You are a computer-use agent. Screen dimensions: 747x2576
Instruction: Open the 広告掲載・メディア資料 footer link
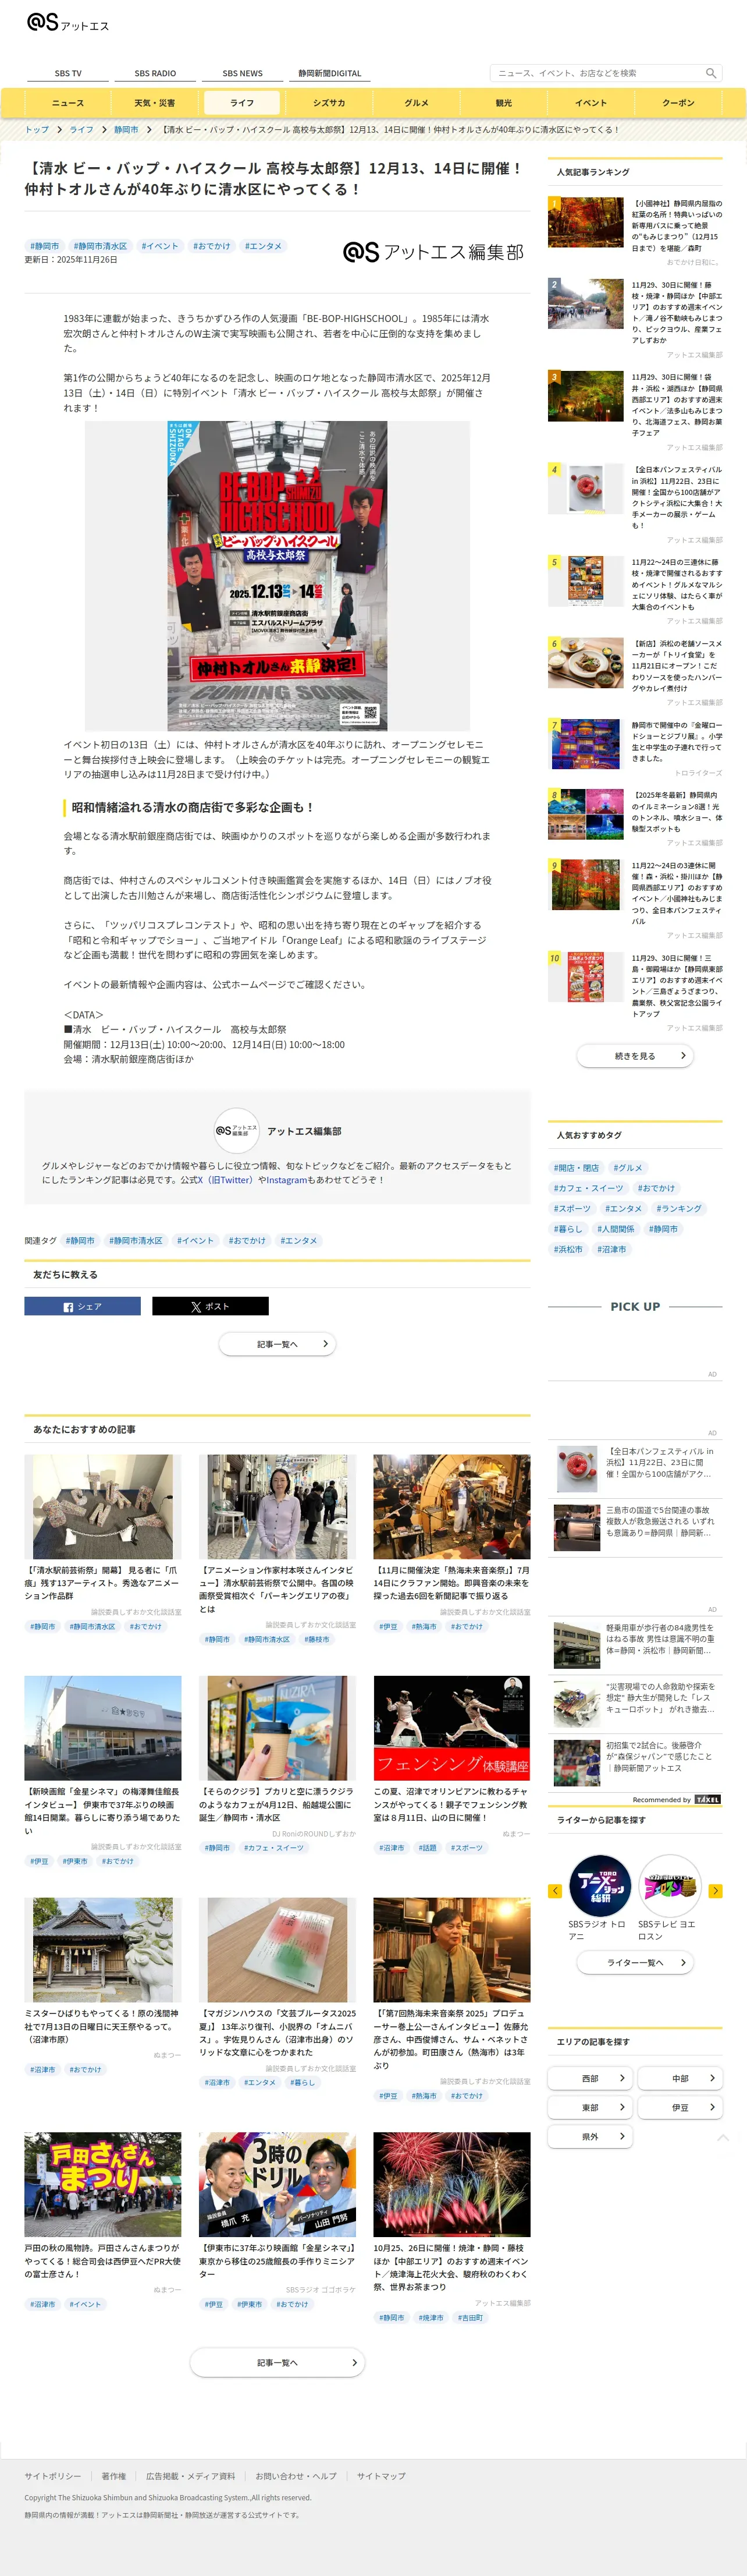pyautogui.click(x=191, y=2476)
